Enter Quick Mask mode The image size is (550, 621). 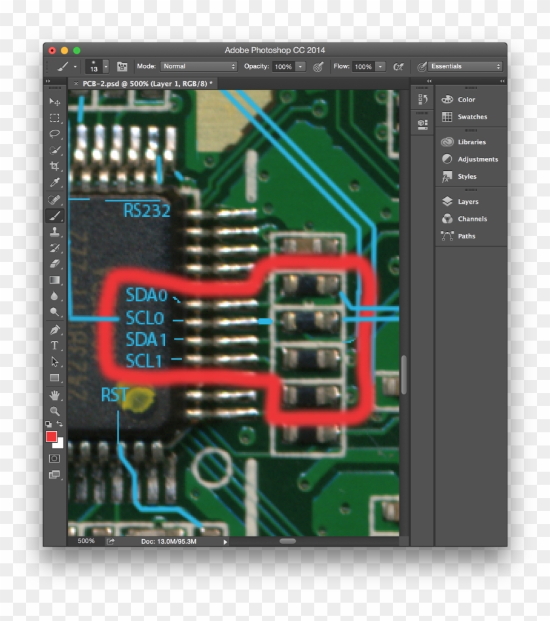[54, 459]
